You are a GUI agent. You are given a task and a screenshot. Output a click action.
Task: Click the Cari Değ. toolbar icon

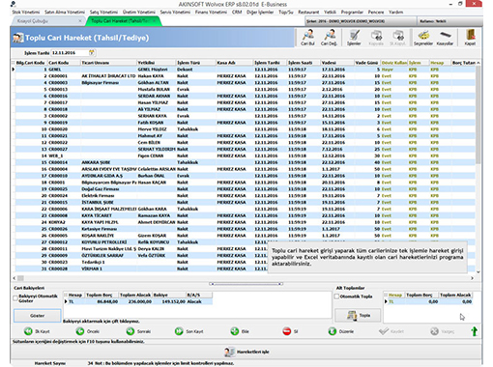[329, 38]
